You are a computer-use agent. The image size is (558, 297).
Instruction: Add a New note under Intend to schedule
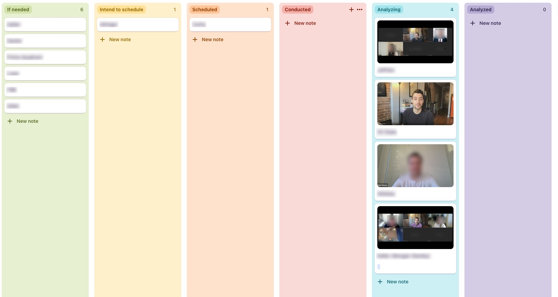coord(115,39)
